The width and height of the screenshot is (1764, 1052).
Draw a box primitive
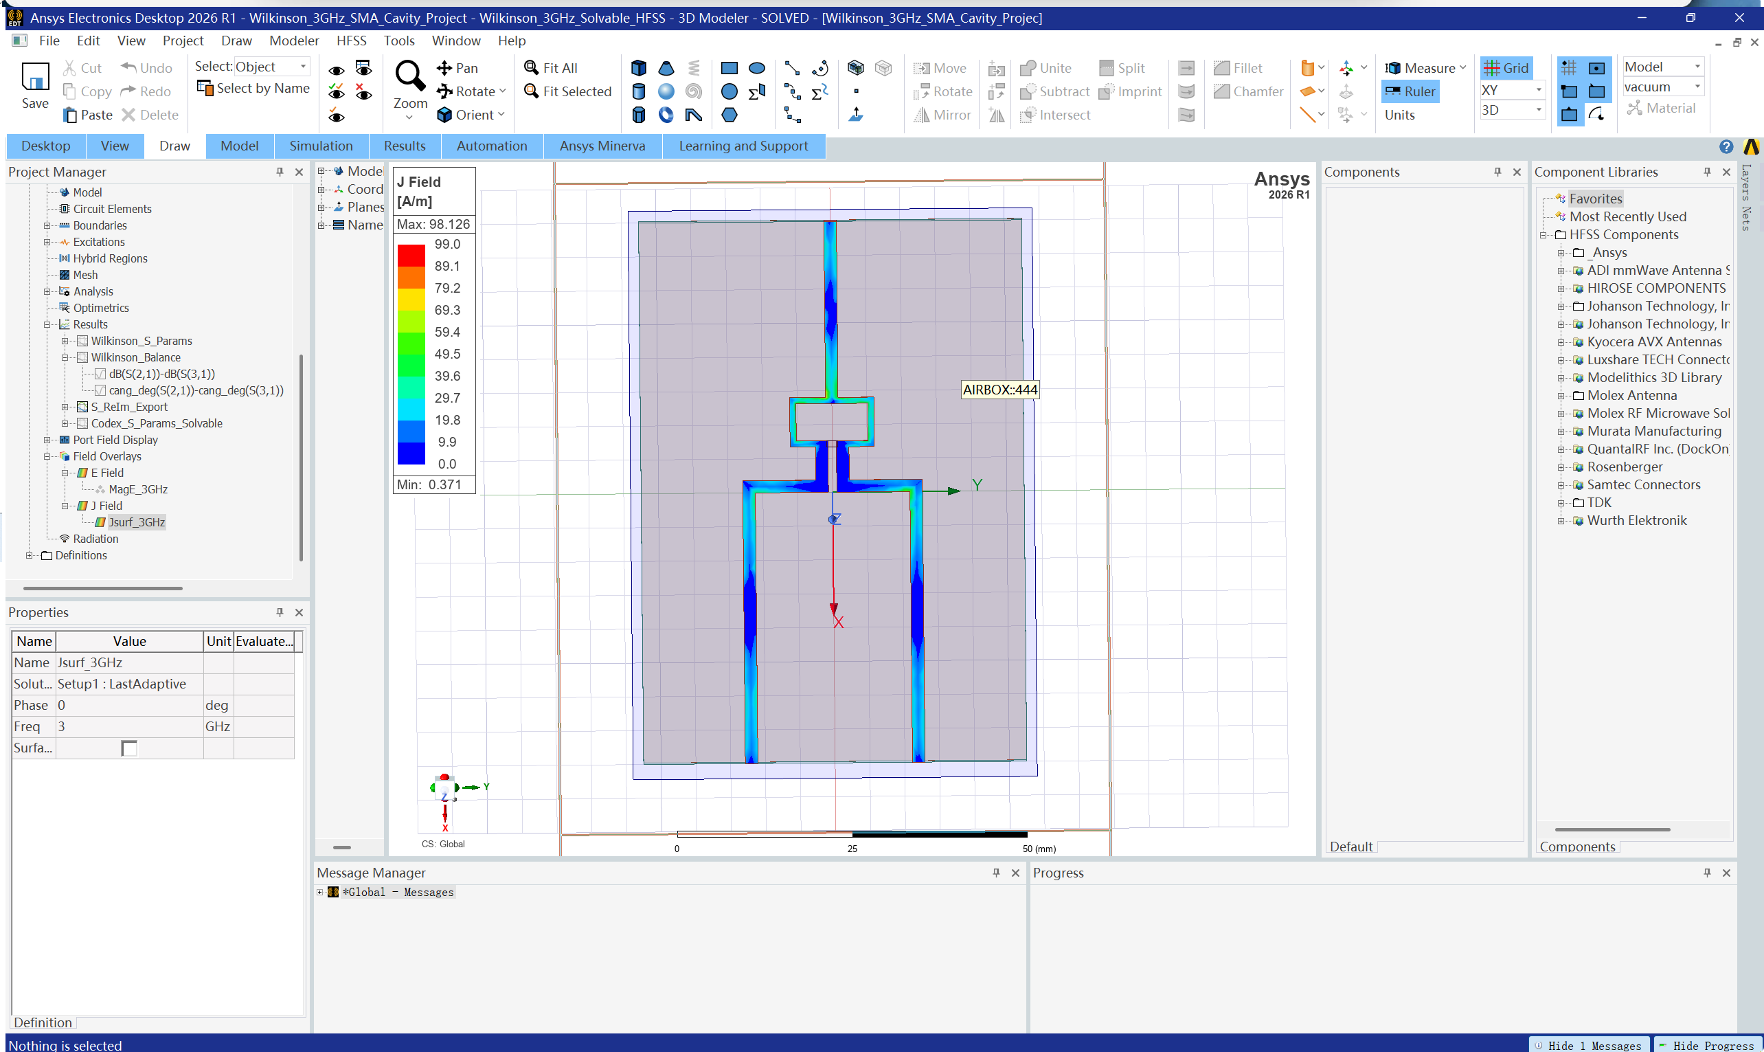(638, 68)
